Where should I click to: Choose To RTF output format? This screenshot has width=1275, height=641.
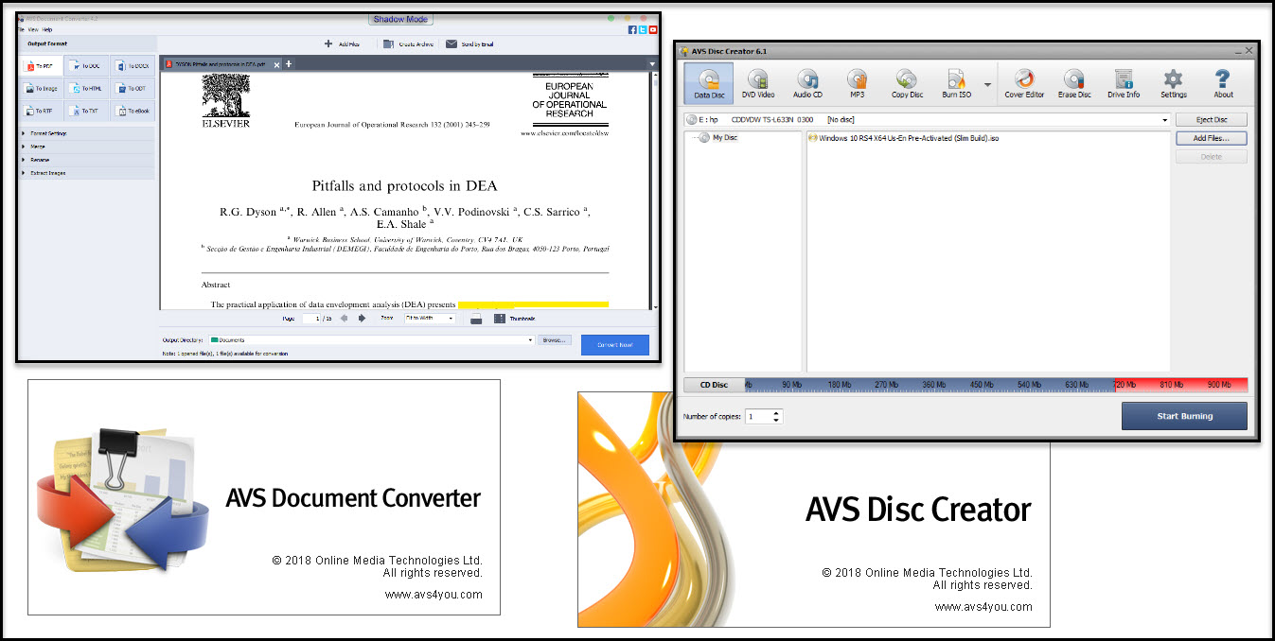pyautogui.click(x=41, y=112)
